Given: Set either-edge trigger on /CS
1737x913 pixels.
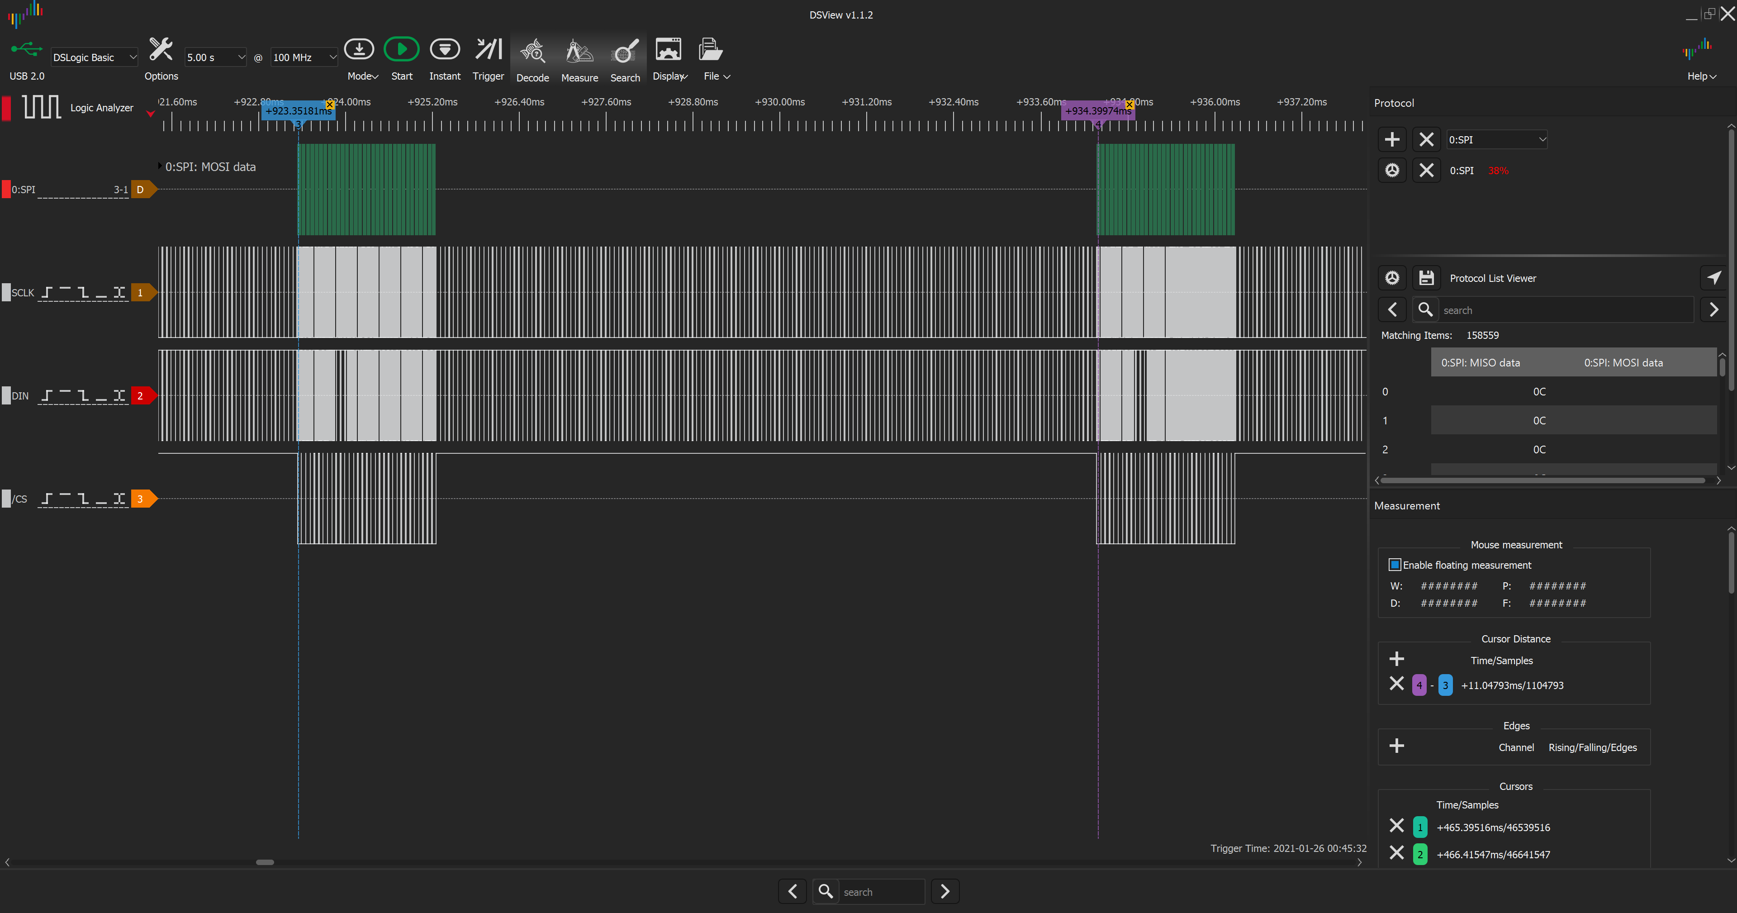Looking at the screenshot, I should tap(119, 499).
